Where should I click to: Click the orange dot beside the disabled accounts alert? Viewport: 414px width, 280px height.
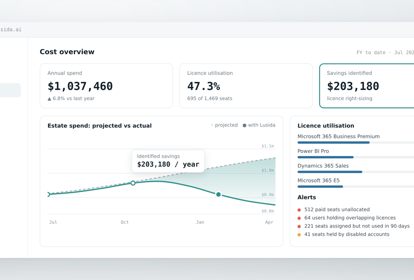pyautogui.click(x=299, y=235)
